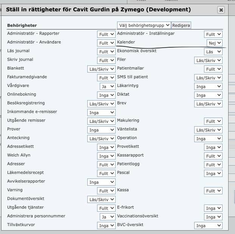Open the SMS till patient dropdown
Screen dimensions: 235x234
pos(208,78)
